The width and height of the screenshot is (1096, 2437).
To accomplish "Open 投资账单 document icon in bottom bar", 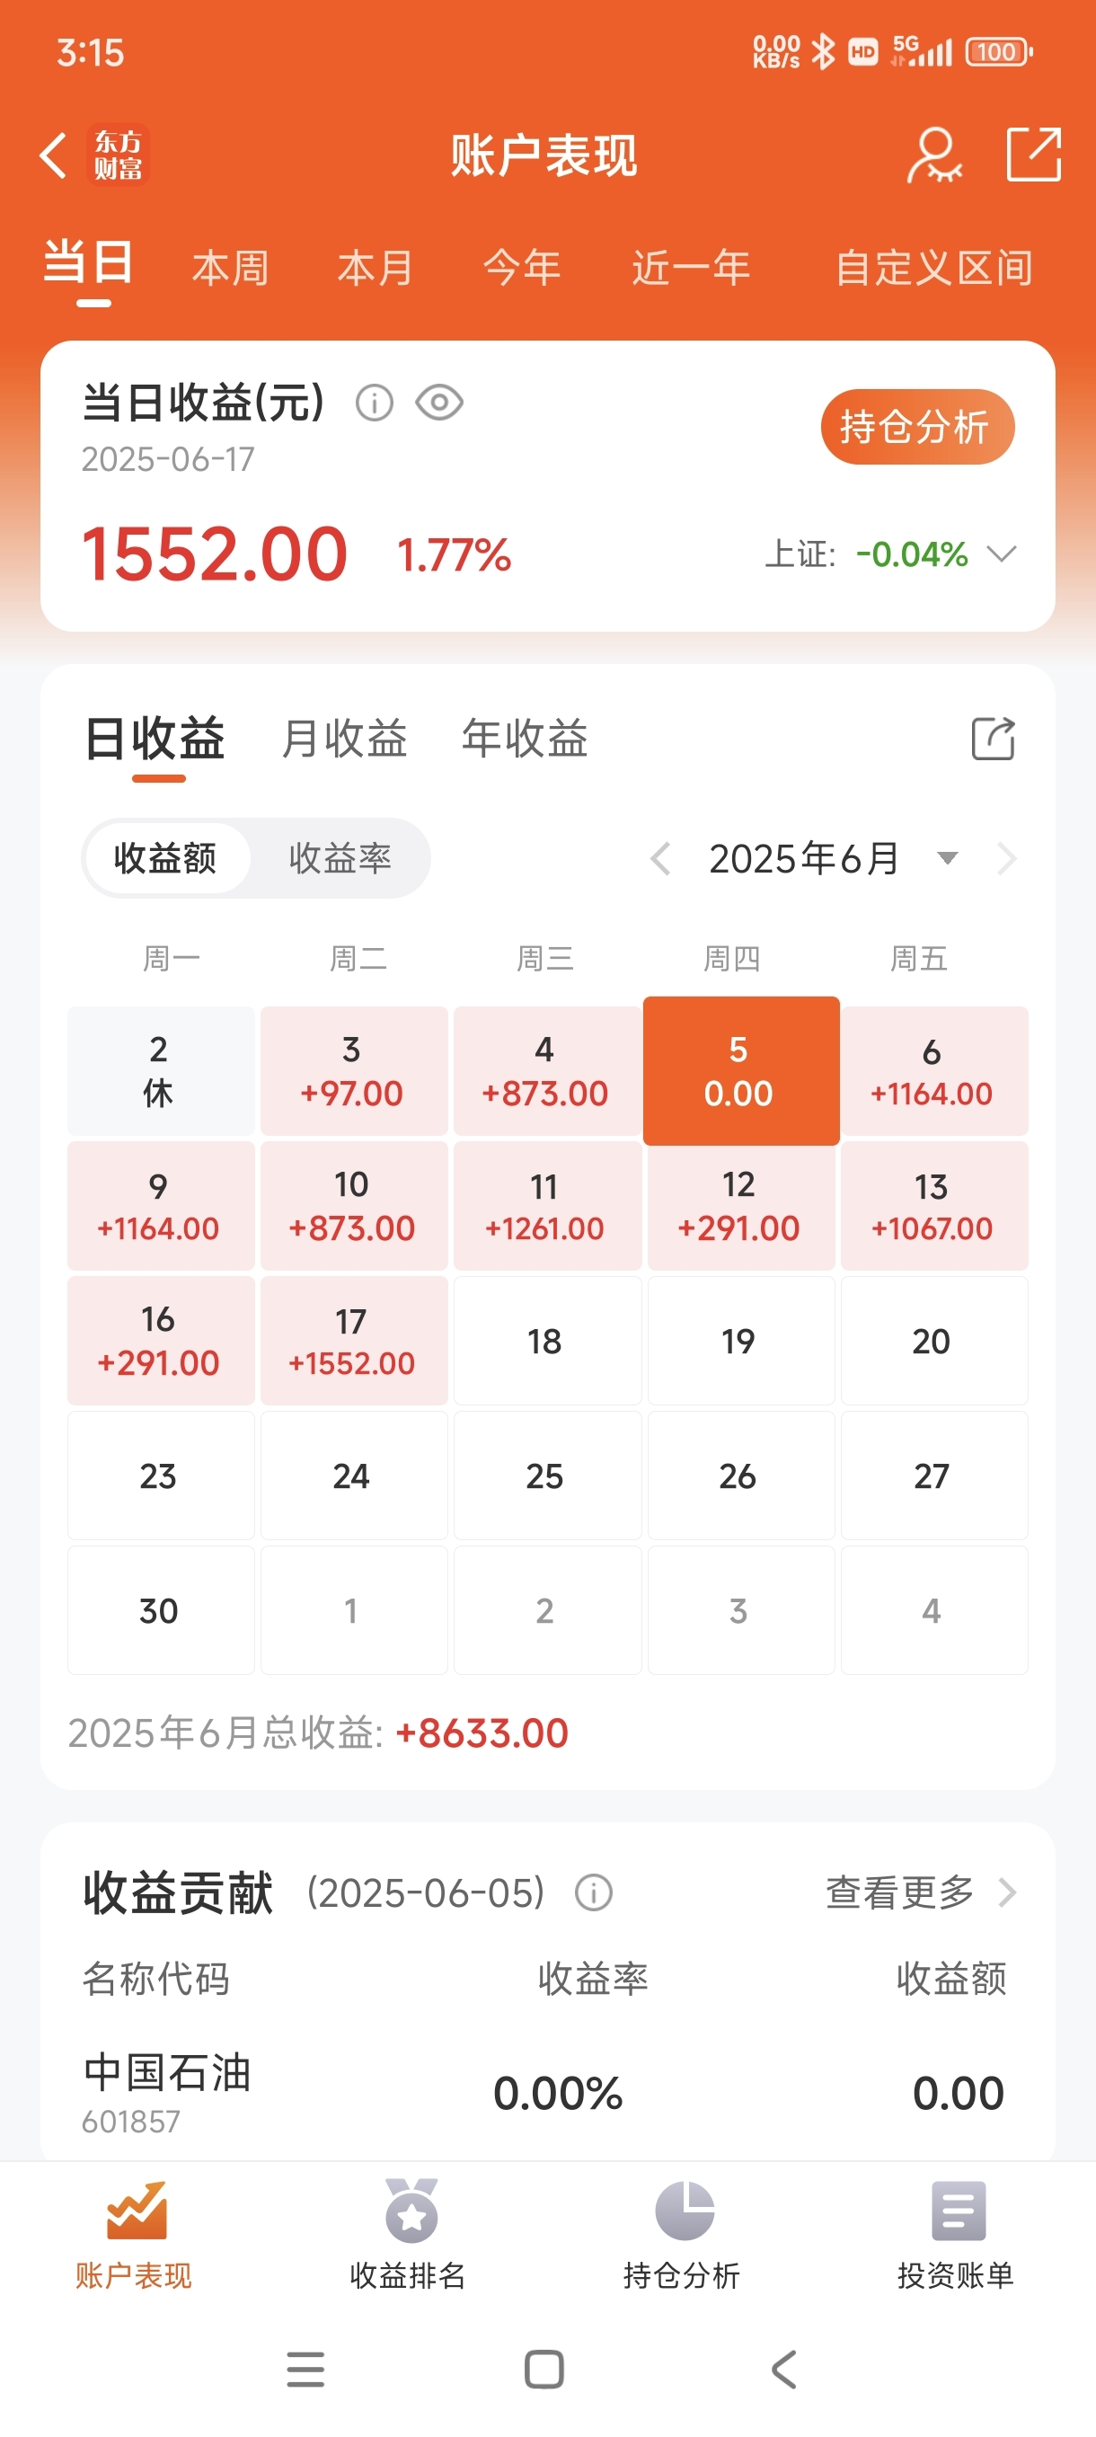I will [958, 2211].
